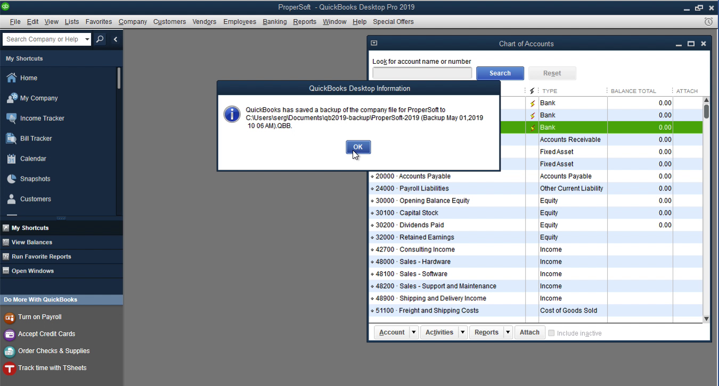Click the Attach button
This screenshot has height=386, width=719.
(529, 332)
